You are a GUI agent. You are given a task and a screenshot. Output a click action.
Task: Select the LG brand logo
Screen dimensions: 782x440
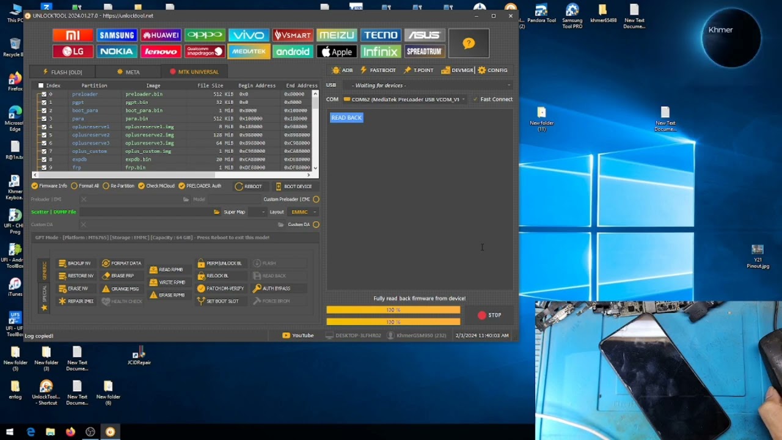click(73, 51)
